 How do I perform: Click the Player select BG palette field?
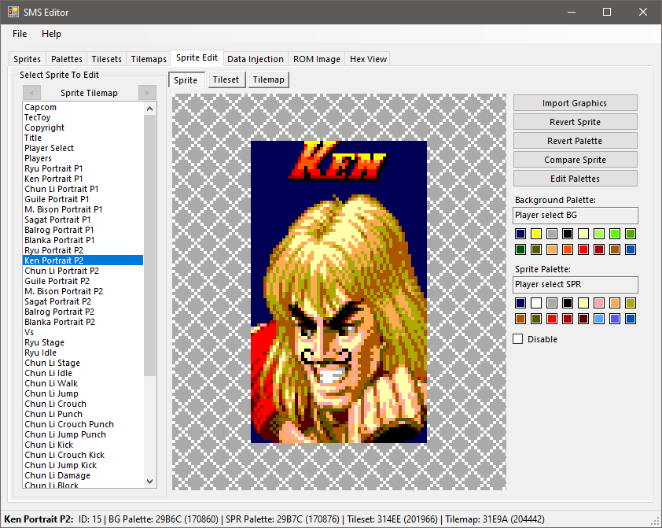pos(576,216)
